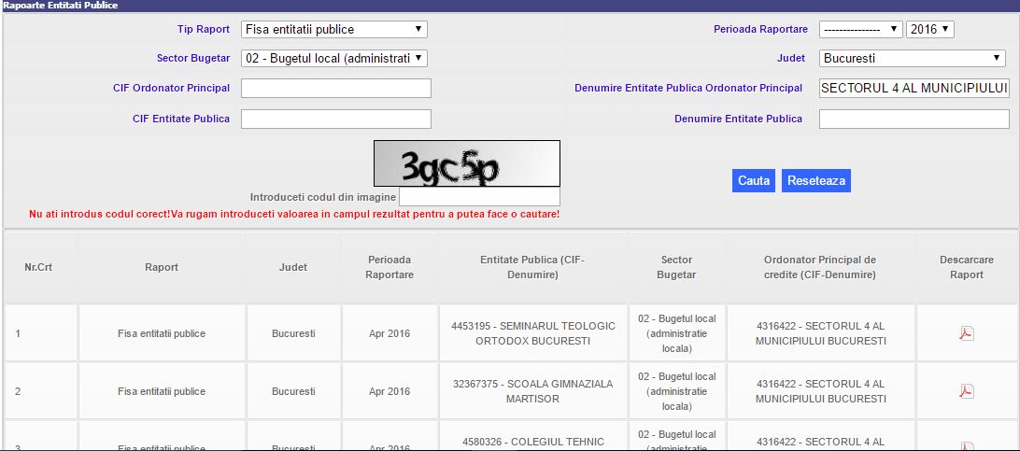Click the Entitate Publica (CIF-Denumire) column header
The image size is (1020, 451).
click(x=532, y=267)
